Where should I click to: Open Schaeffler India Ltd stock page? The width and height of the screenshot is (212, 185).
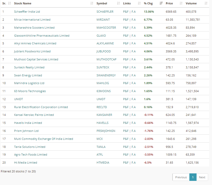27,12
